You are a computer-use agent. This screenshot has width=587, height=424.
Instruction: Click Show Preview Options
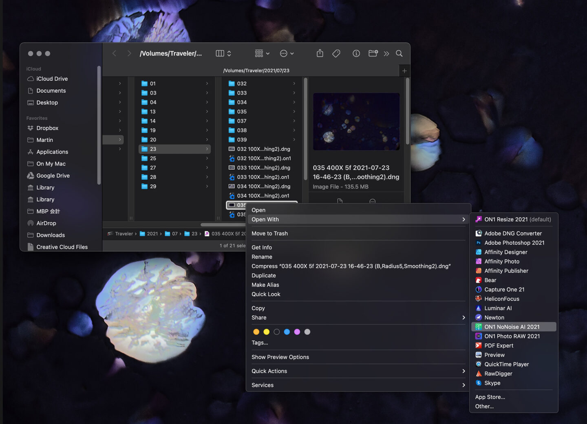(x=280, y=357)
